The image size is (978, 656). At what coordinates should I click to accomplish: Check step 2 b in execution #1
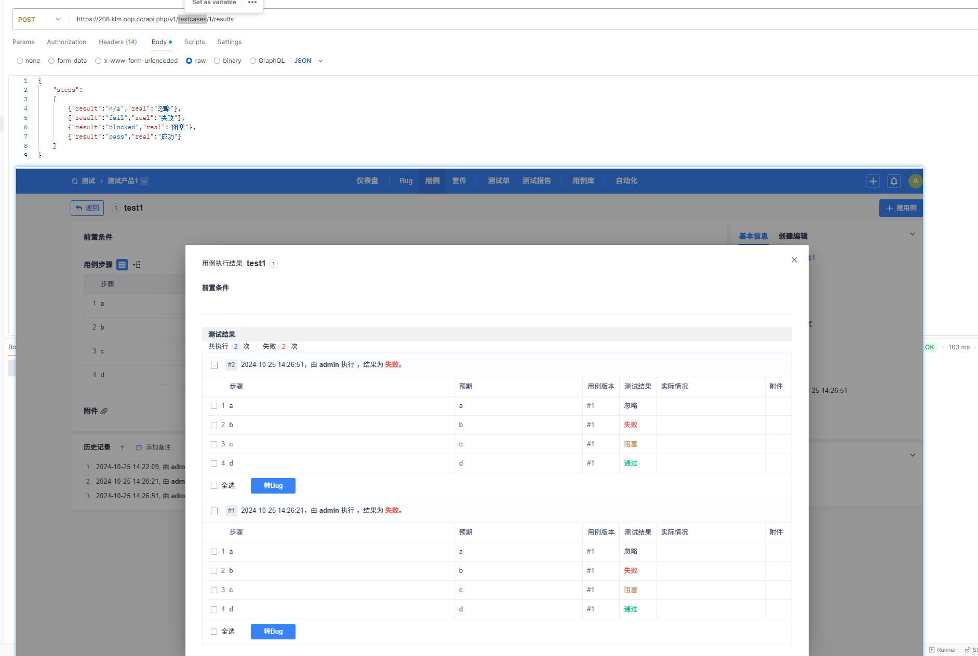[214, 571]
